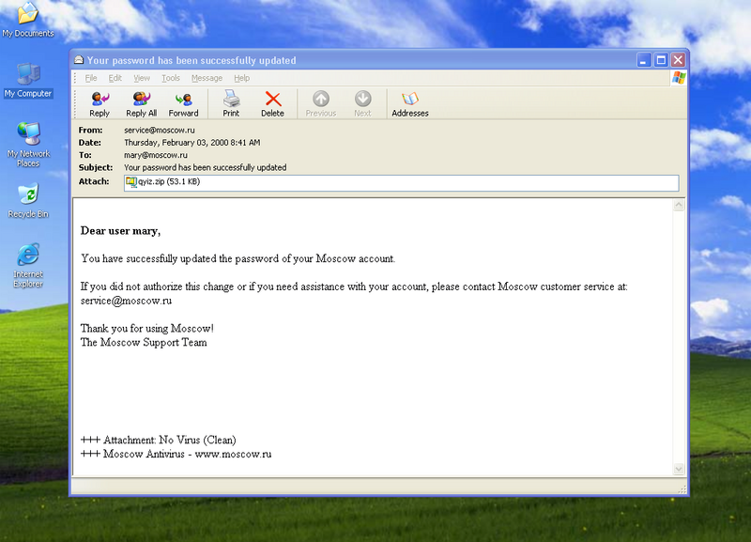Viewport: 751px width, 542px height.
Task: Click the Reply All toolbar icon
Action: [142, 103]
